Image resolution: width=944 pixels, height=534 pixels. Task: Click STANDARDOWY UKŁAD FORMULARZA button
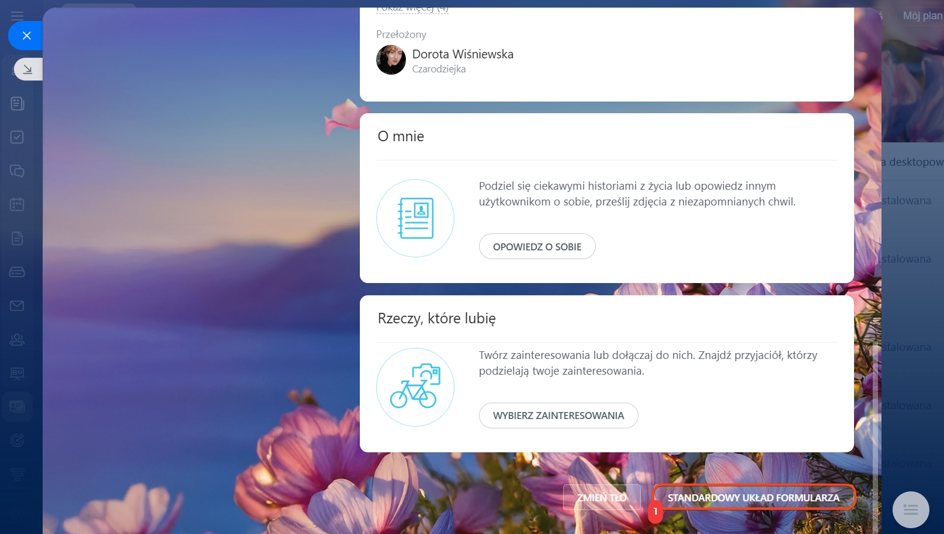point(754,498)
